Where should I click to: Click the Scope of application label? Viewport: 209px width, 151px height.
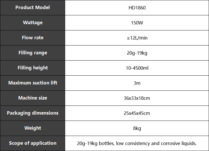(33, 143)
